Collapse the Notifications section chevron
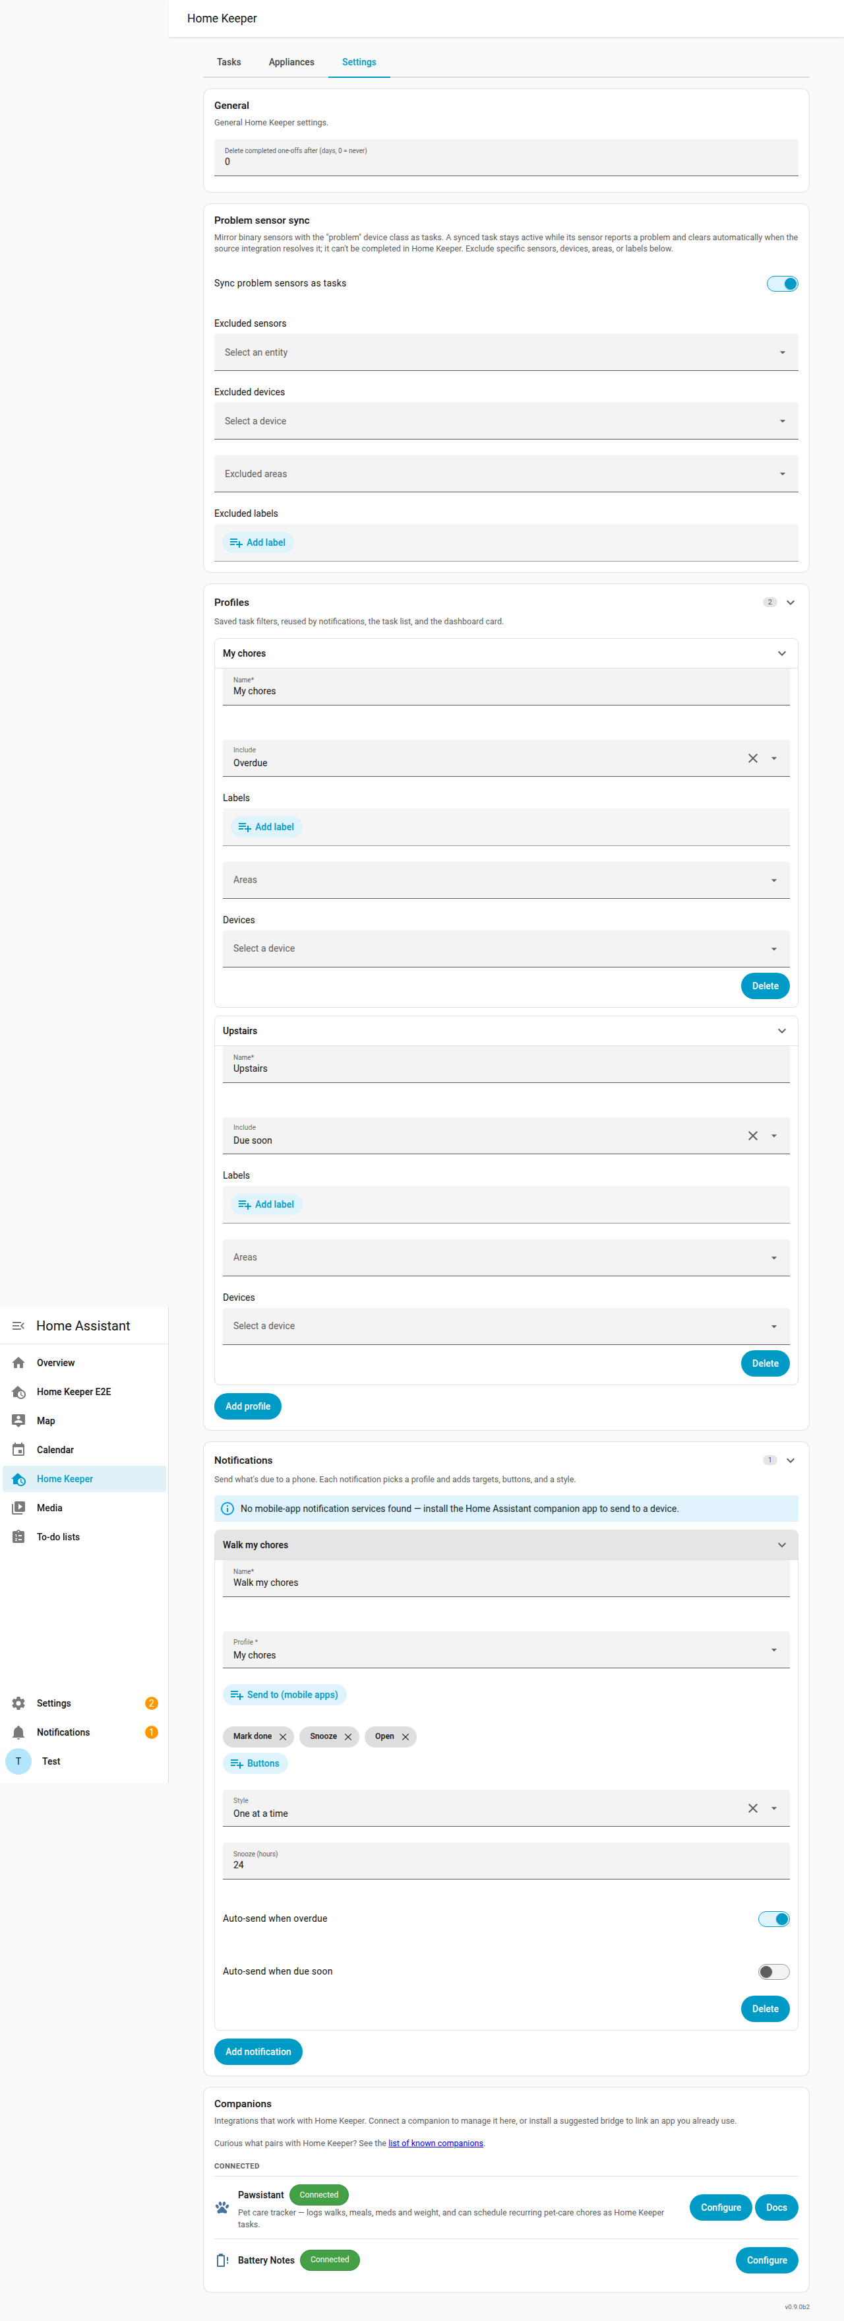This screenshot has width=844, height=2321. tap(790, 1460)
